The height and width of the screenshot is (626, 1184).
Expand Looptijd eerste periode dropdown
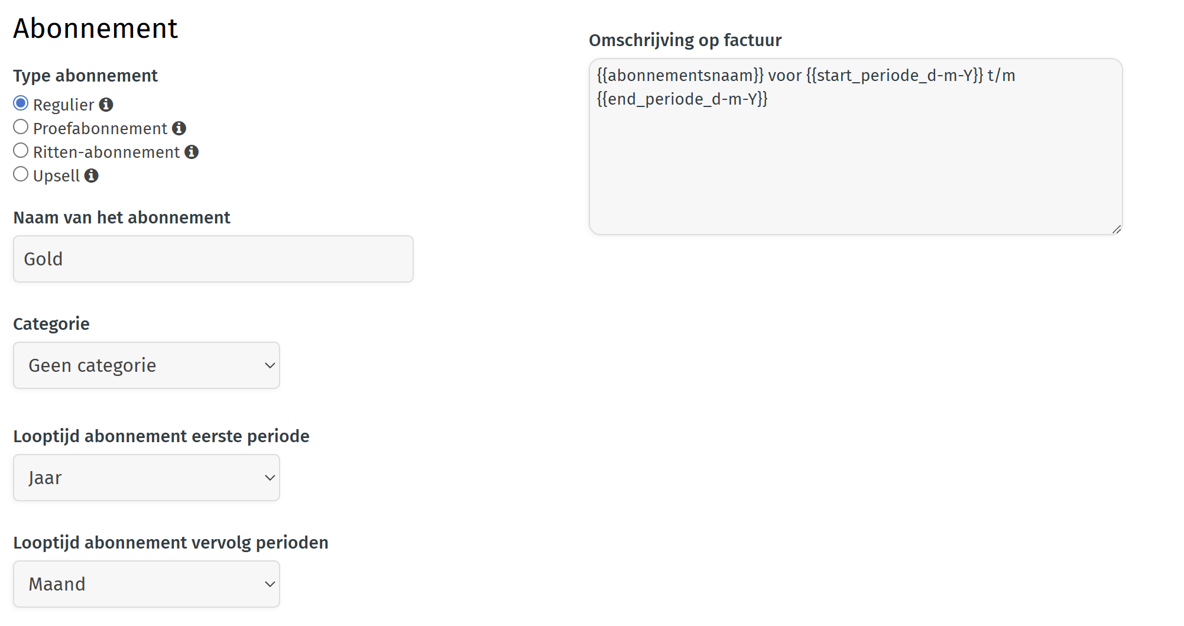click(146, 478)
